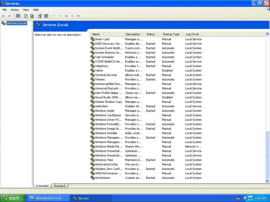Switch to Administrative Tools taskbar button
Screen dimensions: 270x202
49,198
